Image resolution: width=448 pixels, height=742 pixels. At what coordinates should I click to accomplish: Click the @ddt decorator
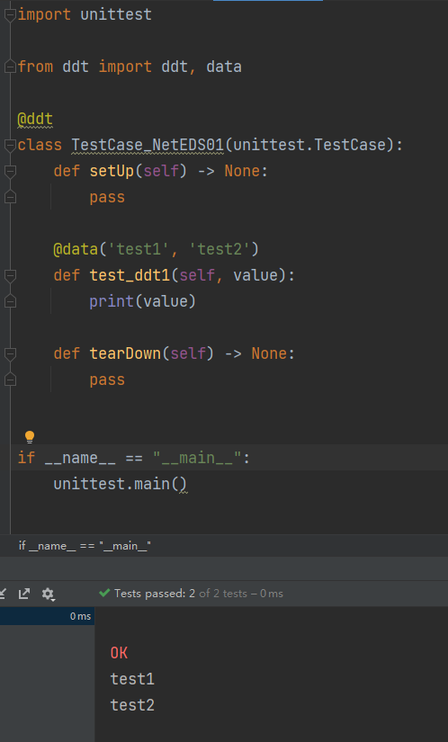[x=35, y=119]
